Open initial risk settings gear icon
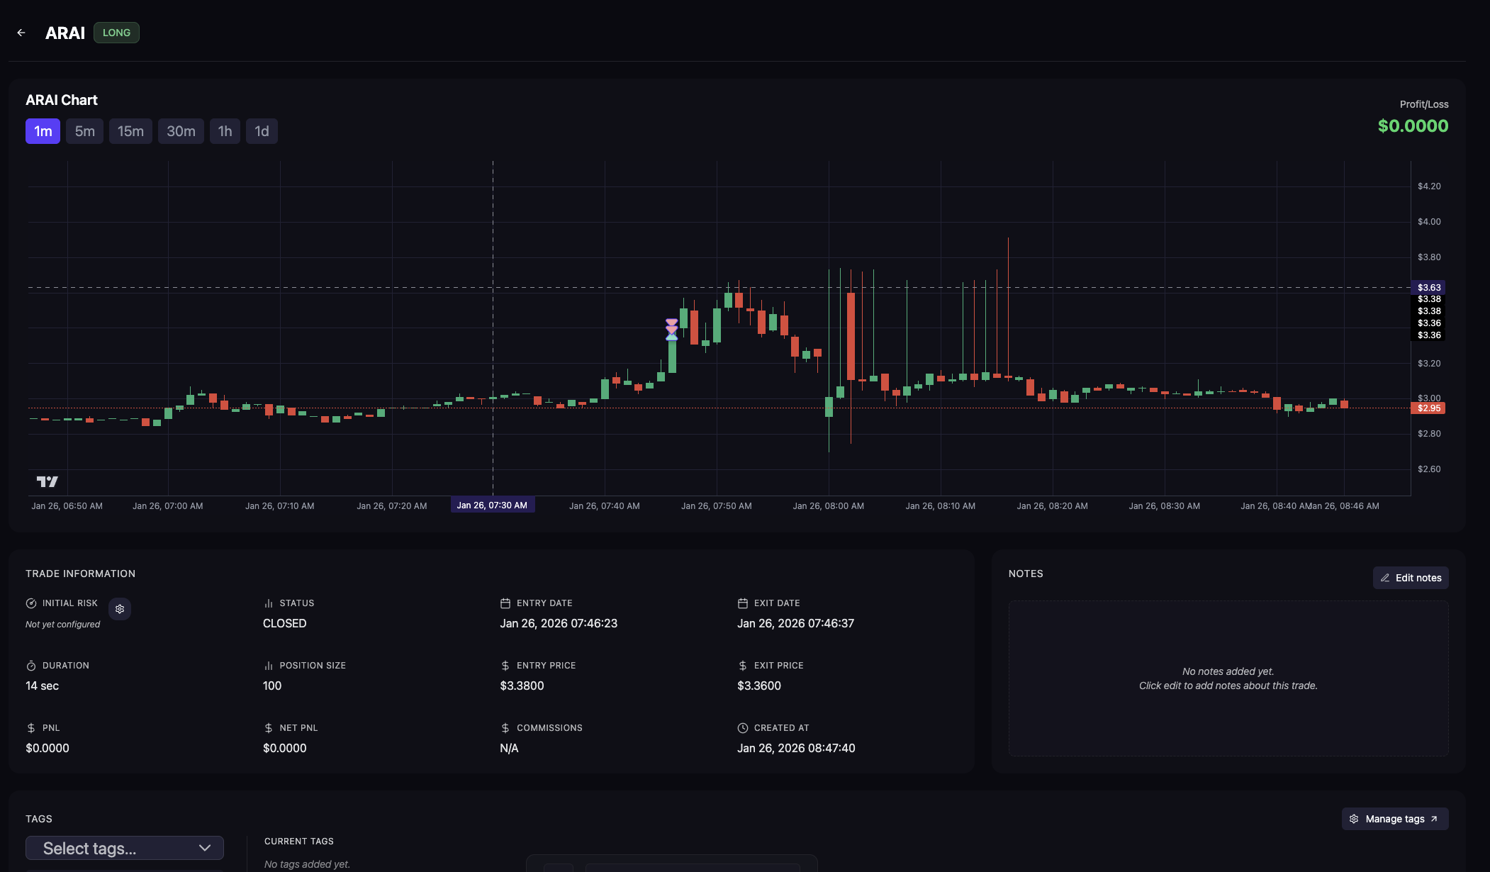This screenshot has width=1490, height=872. point(120,609)
